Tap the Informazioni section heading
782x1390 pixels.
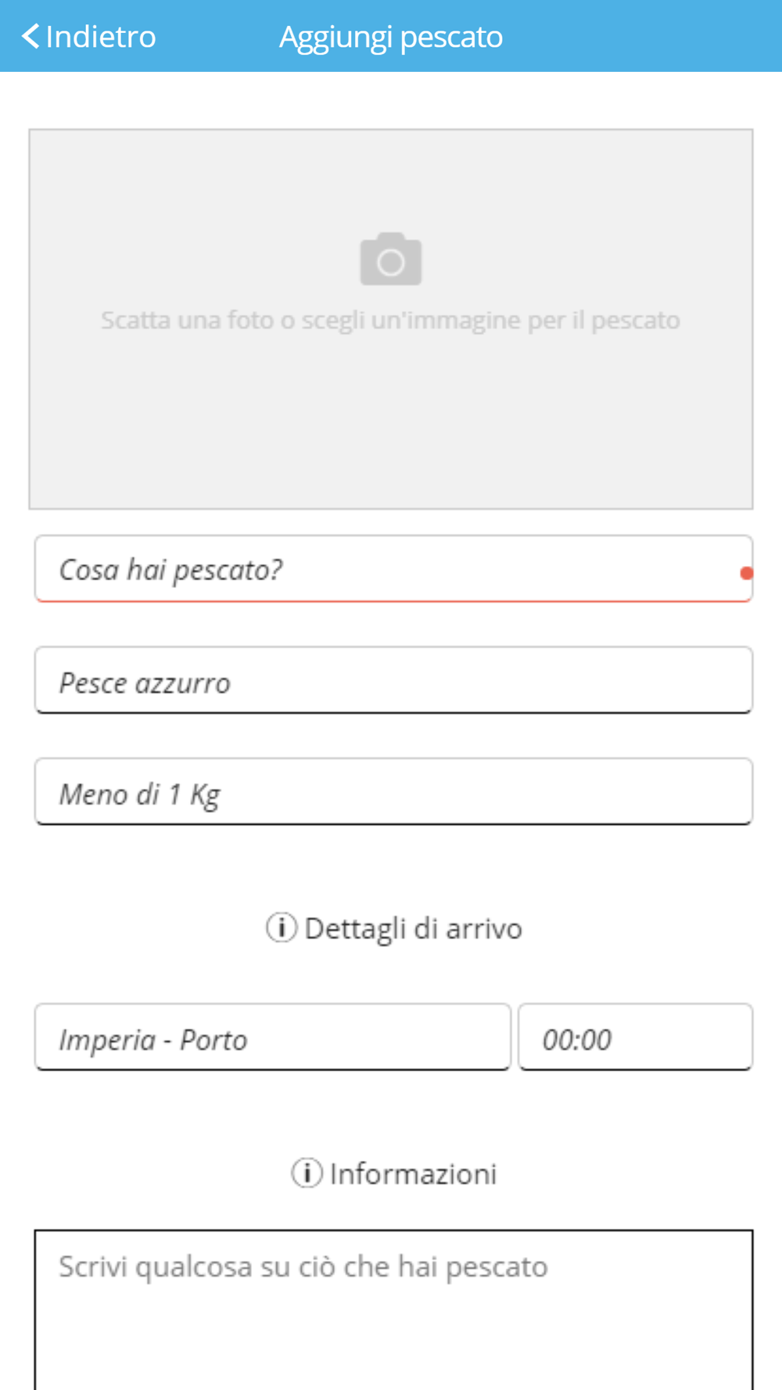coord(413,1173)
